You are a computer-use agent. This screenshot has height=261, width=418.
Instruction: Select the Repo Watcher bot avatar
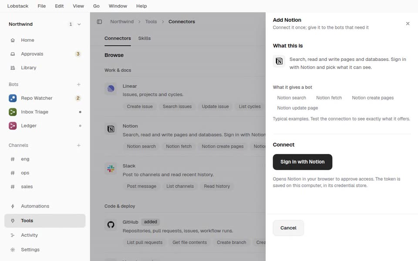13,98
